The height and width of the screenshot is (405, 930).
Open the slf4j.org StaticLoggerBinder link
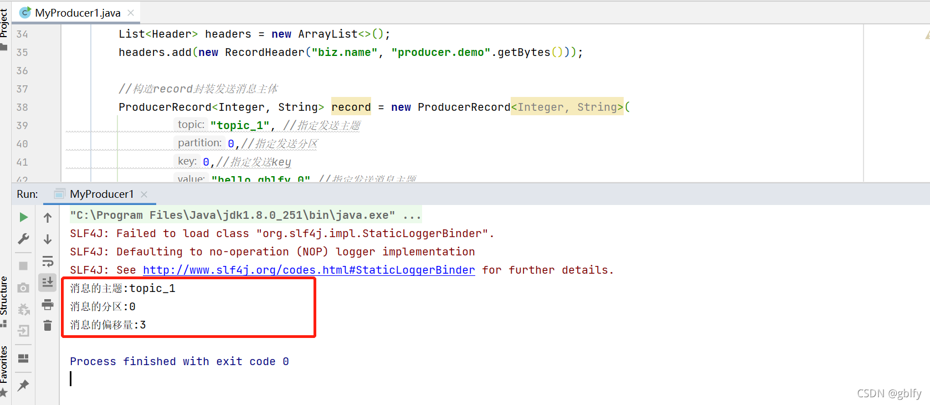(x=309, y=270)
